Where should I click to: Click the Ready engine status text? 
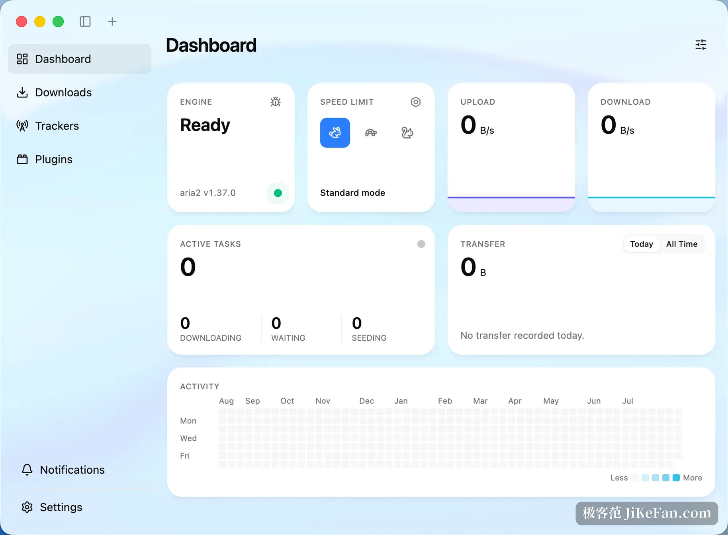click(x=205, y=125)
